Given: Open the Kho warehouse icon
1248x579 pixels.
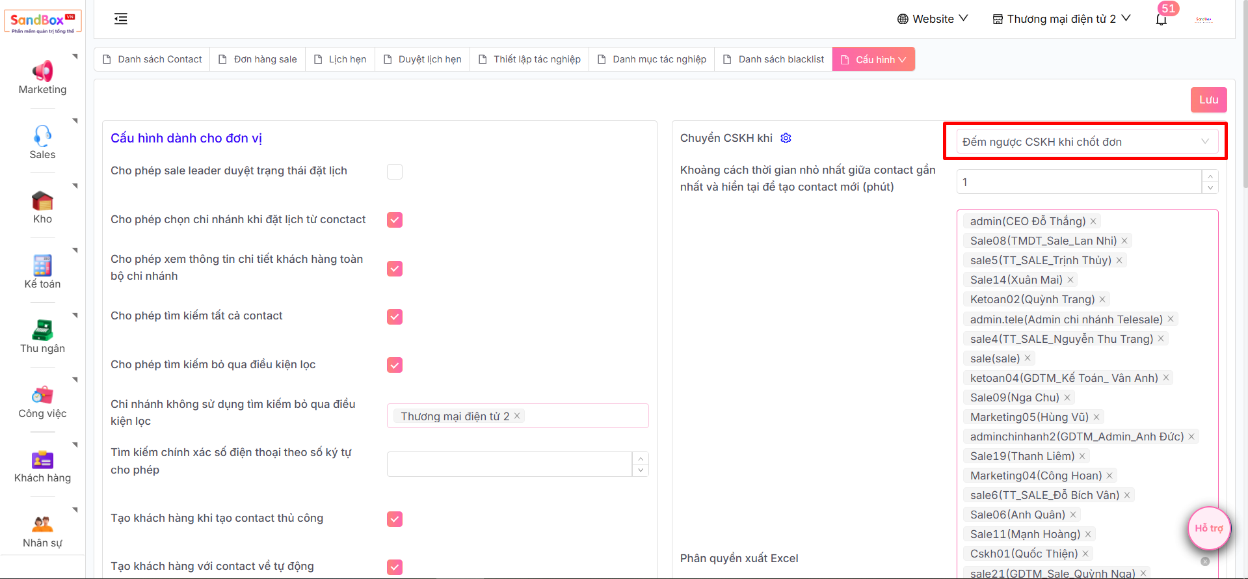Looking at the screenshot, I should [x=42, y=200].
